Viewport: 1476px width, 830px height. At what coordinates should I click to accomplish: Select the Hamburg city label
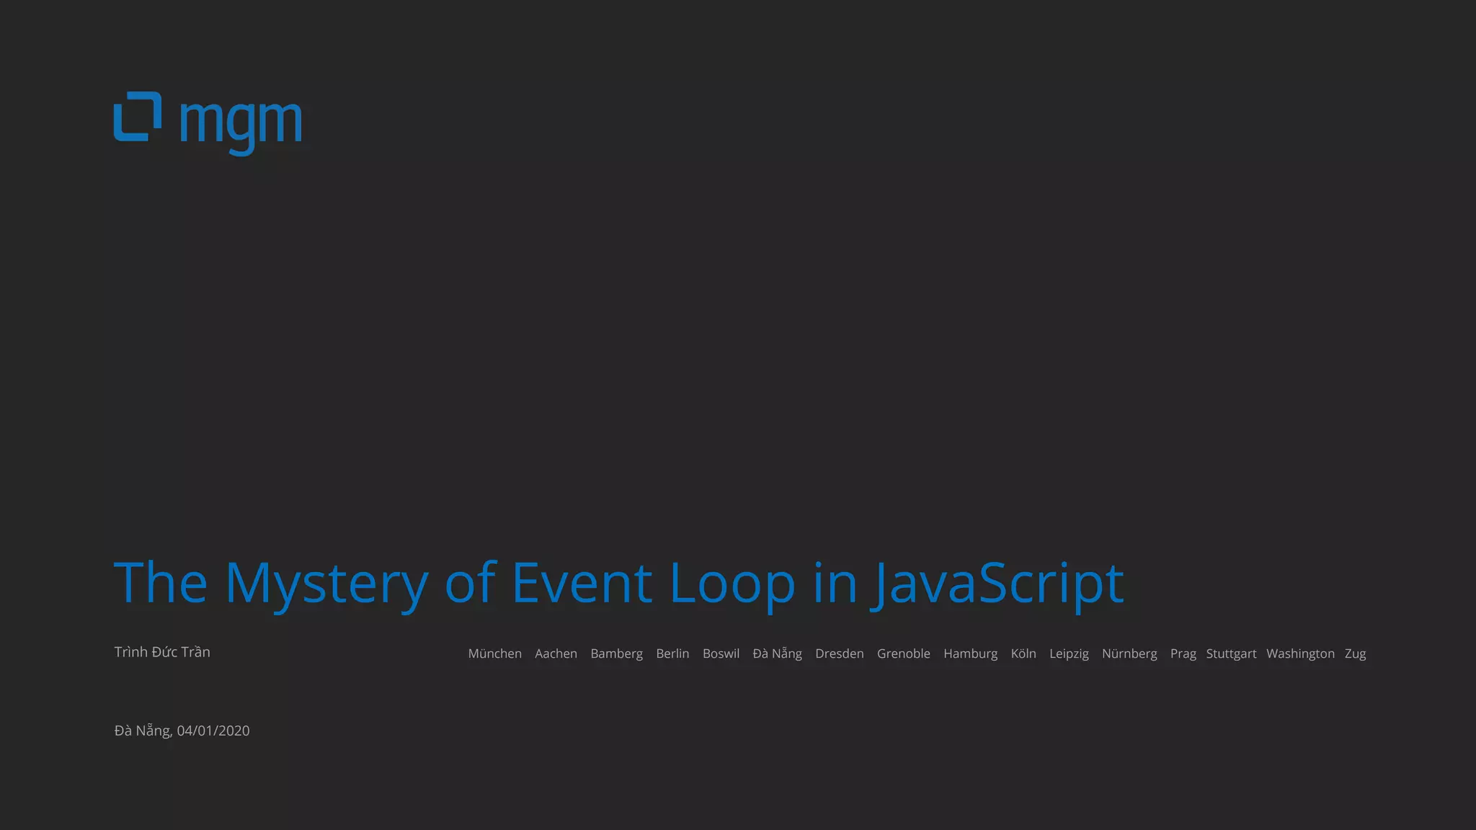(970, 653)
